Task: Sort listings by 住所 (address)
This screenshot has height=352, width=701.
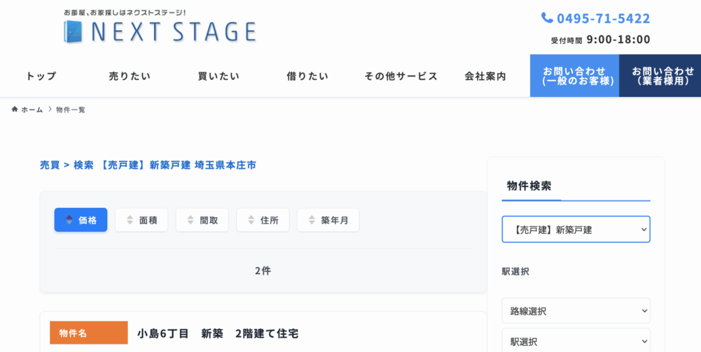Action: (262, 220)
